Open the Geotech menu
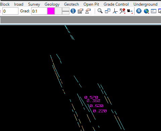 71,4
